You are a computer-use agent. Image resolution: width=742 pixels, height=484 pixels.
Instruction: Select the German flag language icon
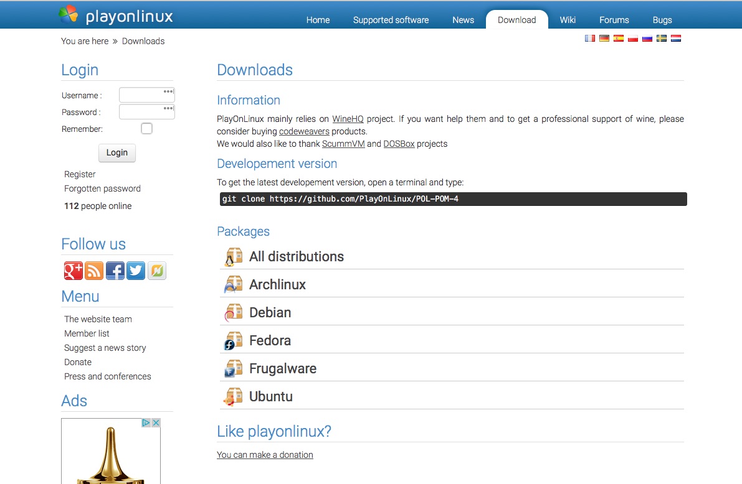click(x=604, y=39)
